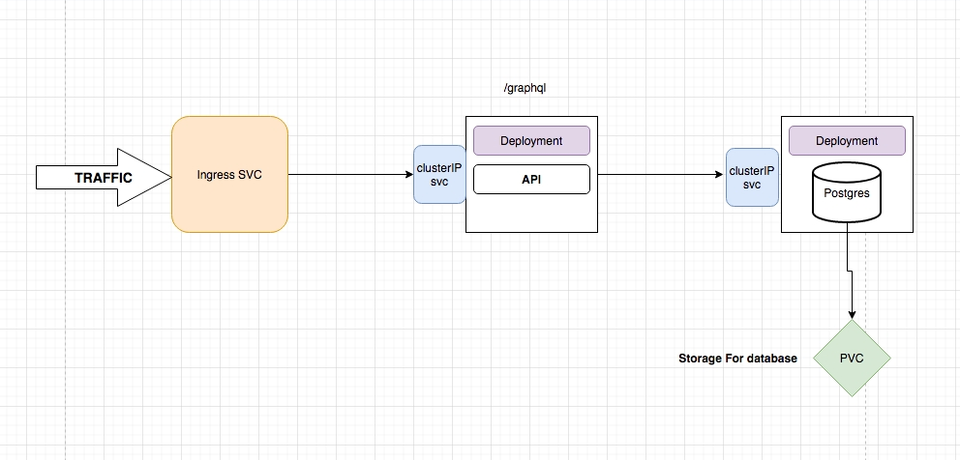Select the TRAFFIC arrow shape

click(104, 178)
